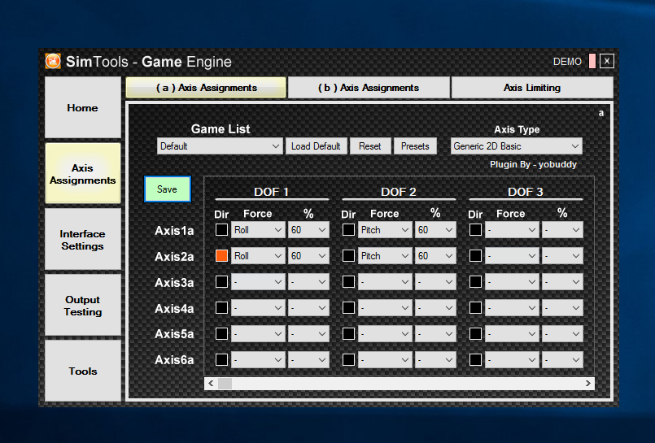The width and height of the screenshot is (655, 443).
Task: Open Axis2a DOF 1 percent dropdown
Action: (x=308, y=256)
